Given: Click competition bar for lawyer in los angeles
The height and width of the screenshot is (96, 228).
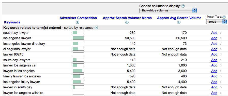Looking at the screenshot, I should coord(78,71).
